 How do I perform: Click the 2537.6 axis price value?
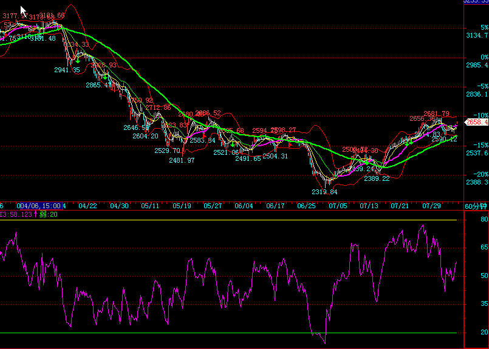[477, 153]
